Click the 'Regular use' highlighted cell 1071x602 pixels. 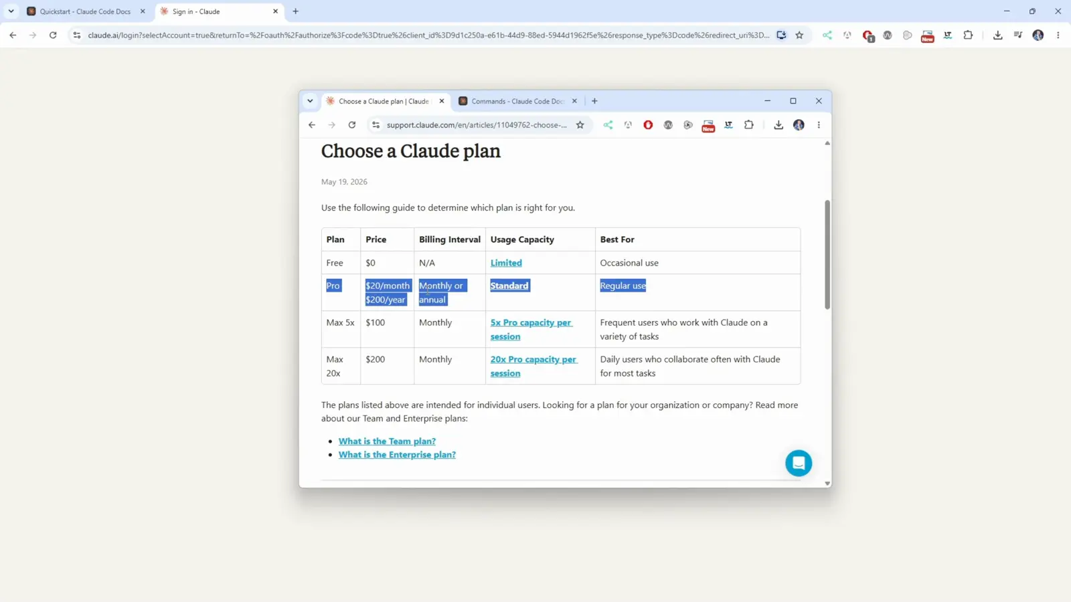coord(623,286)
